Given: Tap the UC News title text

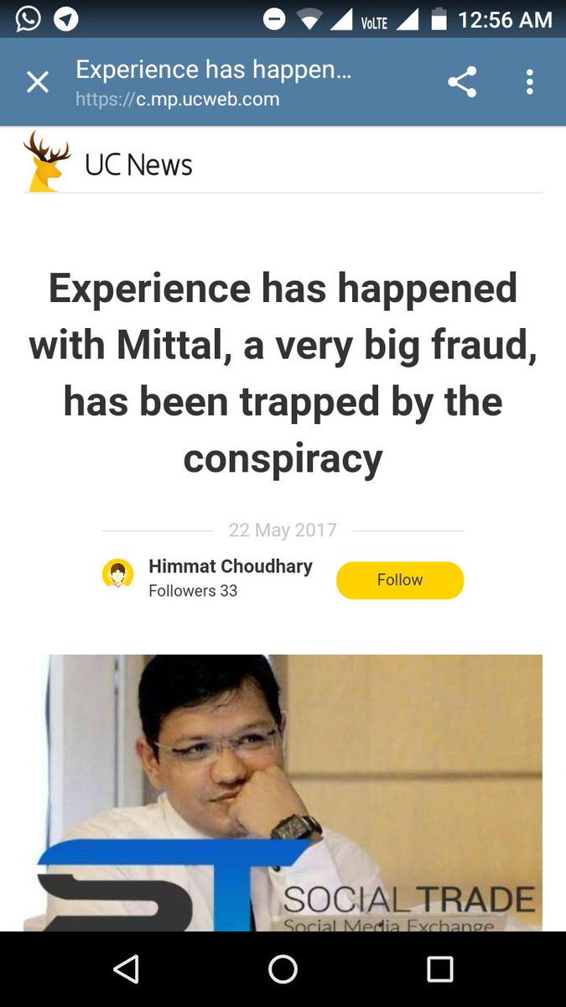Looking at the screenshot, I should coord(138,165).
